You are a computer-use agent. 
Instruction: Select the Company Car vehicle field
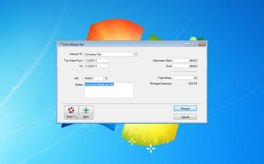(109, 54)
